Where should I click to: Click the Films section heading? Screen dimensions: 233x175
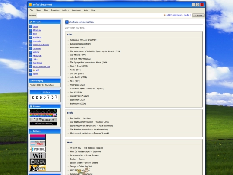point(70,35)
